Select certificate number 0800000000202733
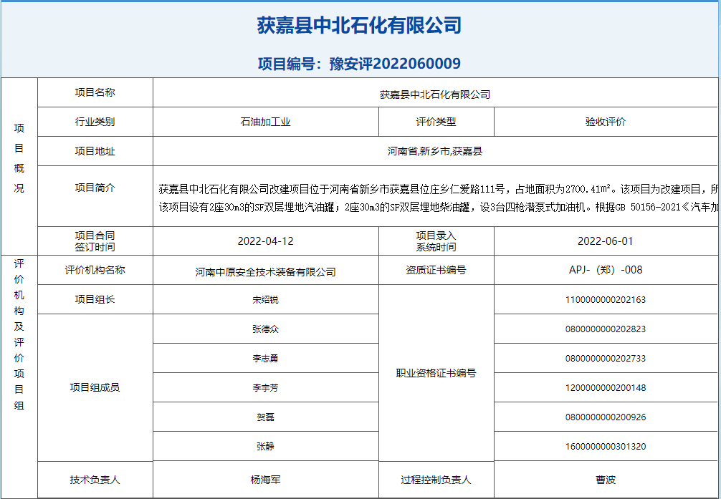Viewport: 721px width, 499px height. 606,359
